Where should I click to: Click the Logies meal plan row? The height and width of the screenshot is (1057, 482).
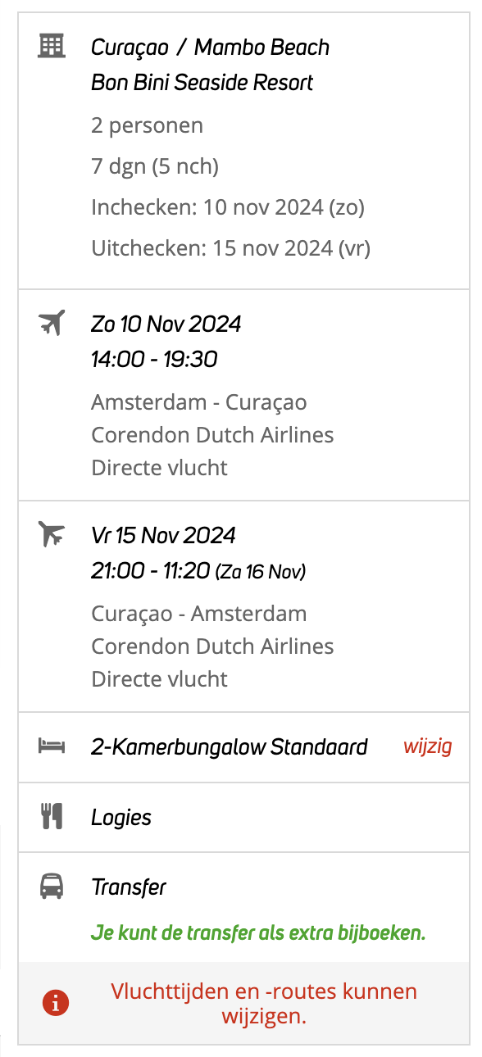244,817
